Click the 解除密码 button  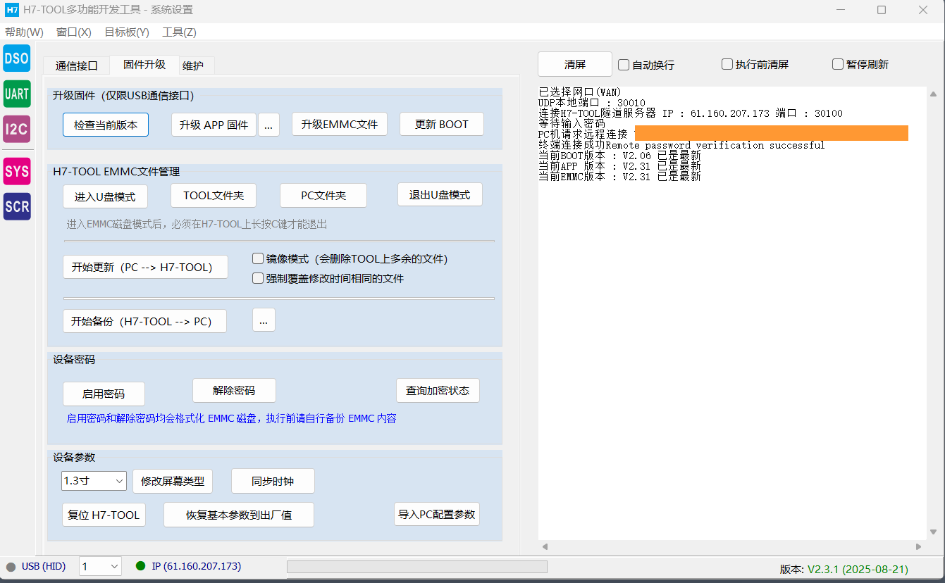tap(234, 390)
